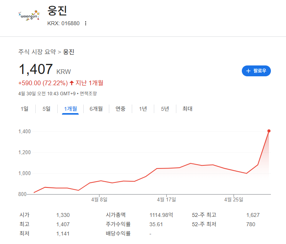Click the KRX: 016880 ticker text
The width and height of the screenshot is (286, 244).
63,23
